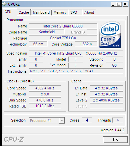Click the Specification text field
The height and width of the screenshot is (146, 130).
(76, 53)
